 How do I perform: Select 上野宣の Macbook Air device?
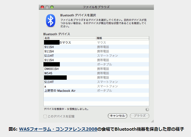click(96, 91)
